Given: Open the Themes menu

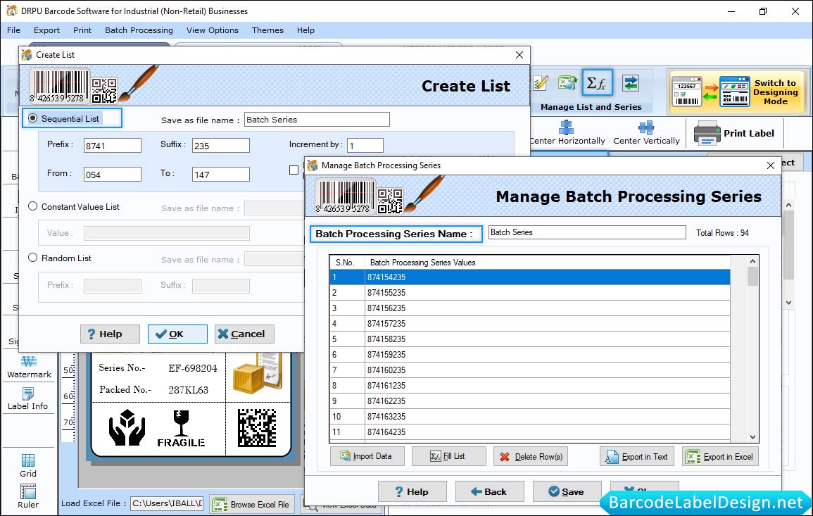Looking at the screenshot, I should (267, 30).
